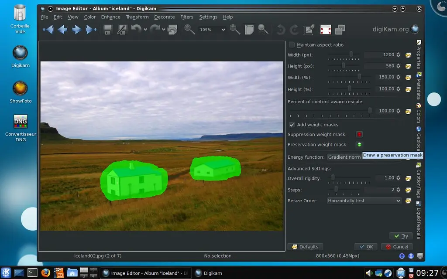Uncheck Add weight masks option
This screenshot has width=447, height=279.
292,125
